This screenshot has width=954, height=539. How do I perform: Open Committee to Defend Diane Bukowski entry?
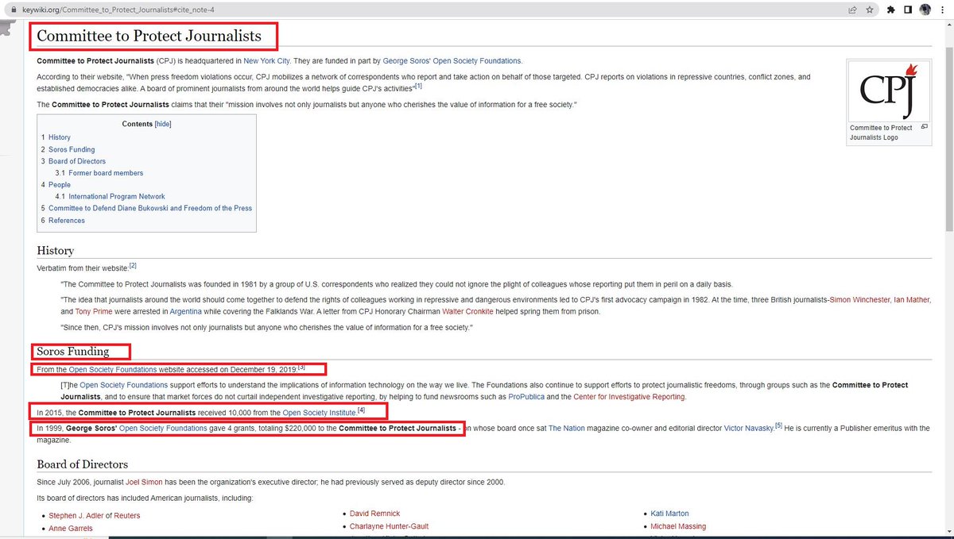coord(150,209)
